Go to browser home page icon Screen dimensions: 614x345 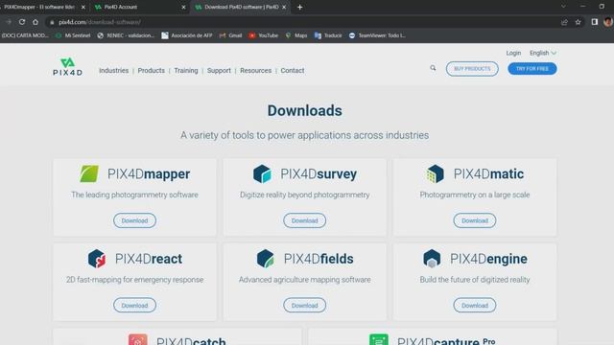click(35, 22)
